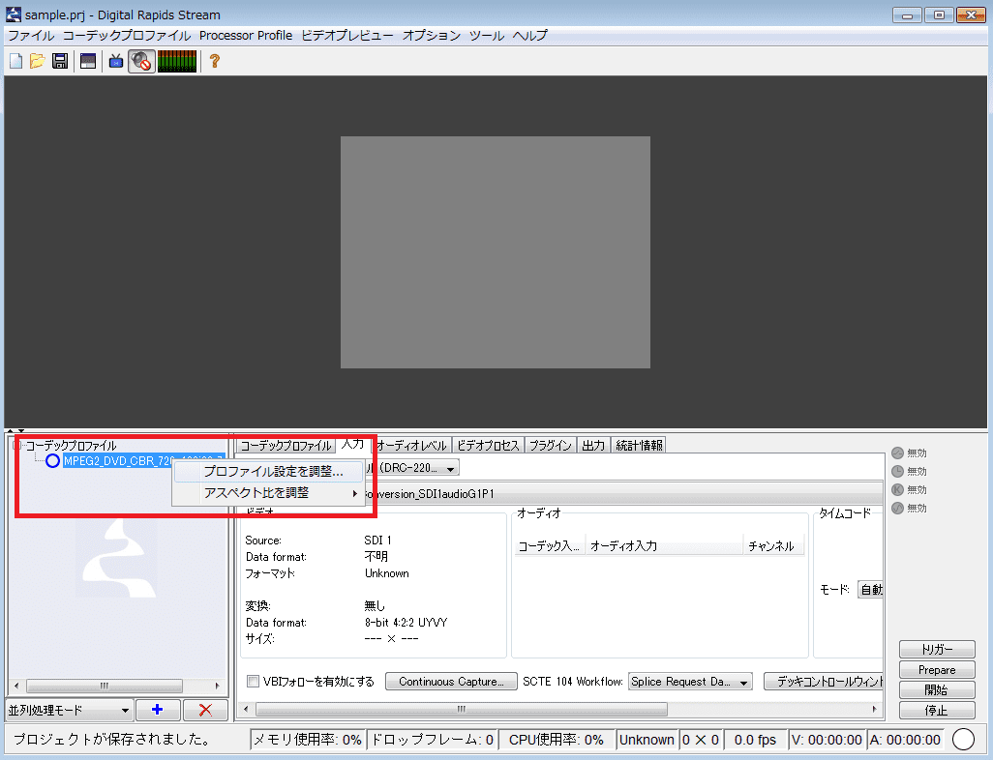The width and height of the screenshot is (993, 760).
Task: Collapse the コーデックプロファイル tree node
Action: tap(16, 446)
